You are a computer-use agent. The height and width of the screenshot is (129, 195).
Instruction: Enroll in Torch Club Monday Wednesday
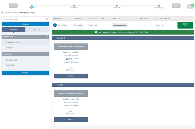tap(71, 76)
